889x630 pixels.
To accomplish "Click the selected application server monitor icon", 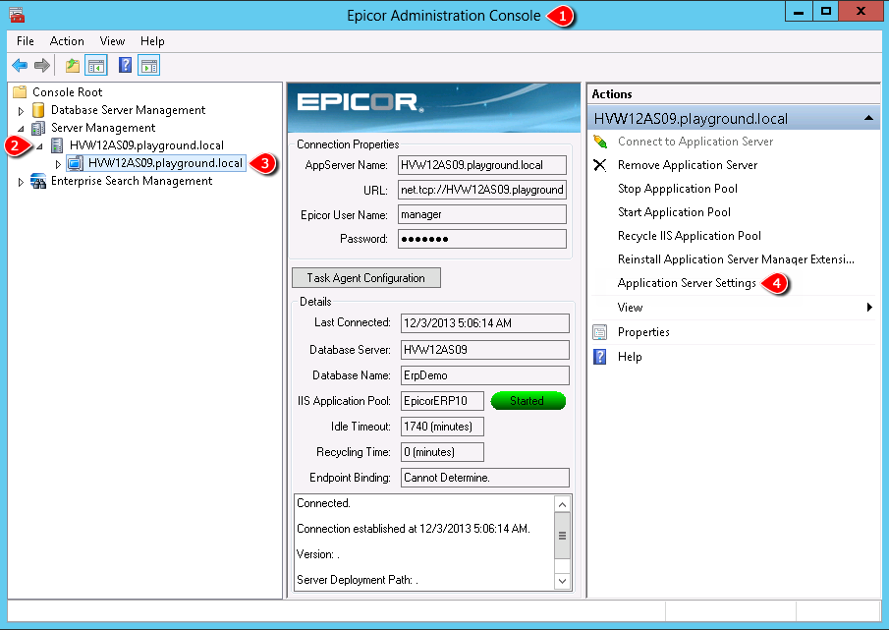I will tap(75, 163).
